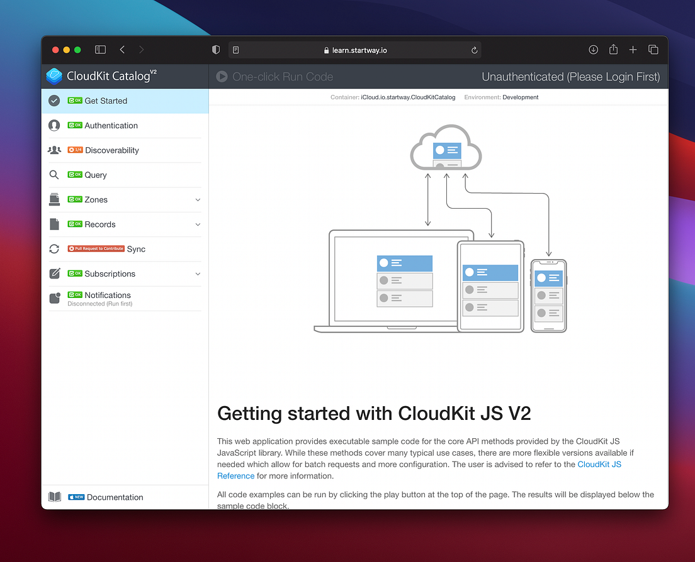Image resolution: width=695 pixels, height=562 pixels.
Task: Click the Zones stacked-drive icon
Action: (x=54, y=199)
